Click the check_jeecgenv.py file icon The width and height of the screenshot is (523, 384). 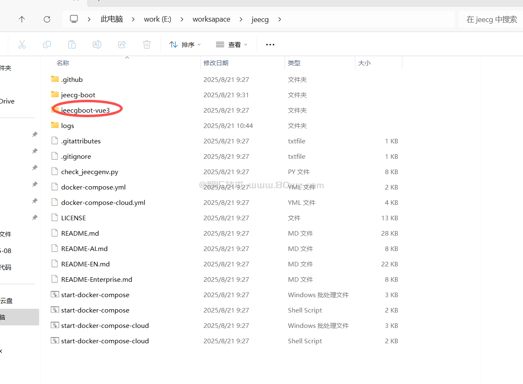click(55, 171)
